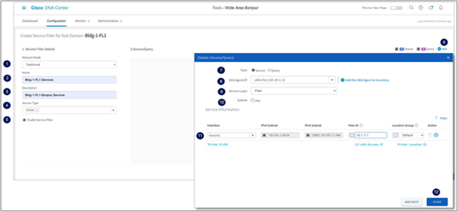The image size is (458, 212).
Task: Click the IPv4 Subnet column header
Action: [x=269, y=125]
